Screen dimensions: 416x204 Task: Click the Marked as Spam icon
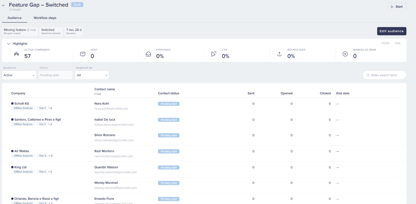pyautogui.click(x=345, y=54)
